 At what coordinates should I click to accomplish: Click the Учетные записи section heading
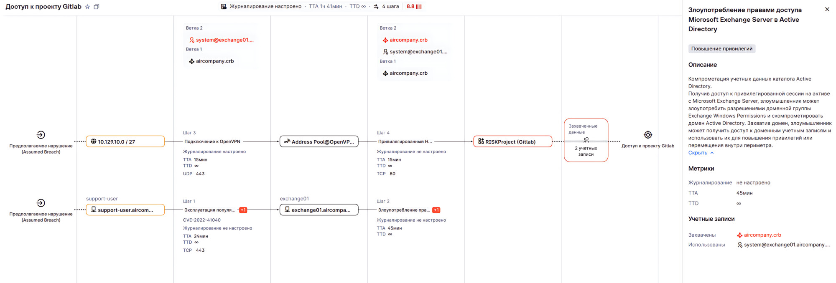coord(711,219)
